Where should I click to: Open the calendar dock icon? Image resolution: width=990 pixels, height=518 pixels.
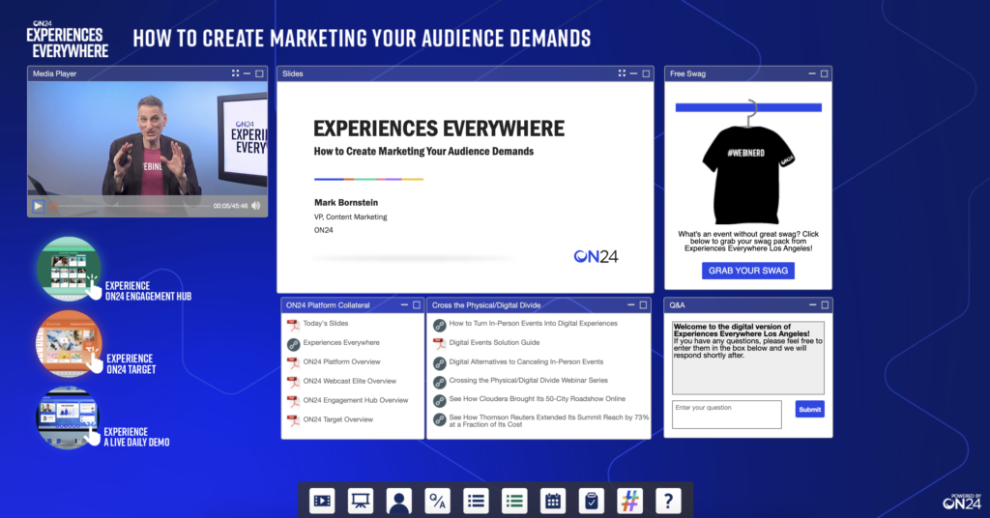(553, 501)
